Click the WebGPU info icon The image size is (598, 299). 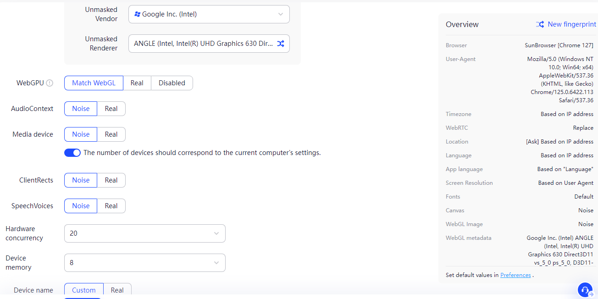[50, 83]
